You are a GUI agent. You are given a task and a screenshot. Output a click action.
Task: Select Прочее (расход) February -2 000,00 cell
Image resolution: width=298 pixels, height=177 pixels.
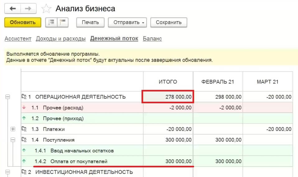click(x=218, y=108)
